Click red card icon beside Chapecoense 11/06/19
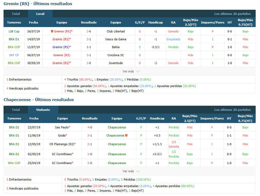This screenshot has height=196, width=260. pyautogui.click(x=126, y=135)
